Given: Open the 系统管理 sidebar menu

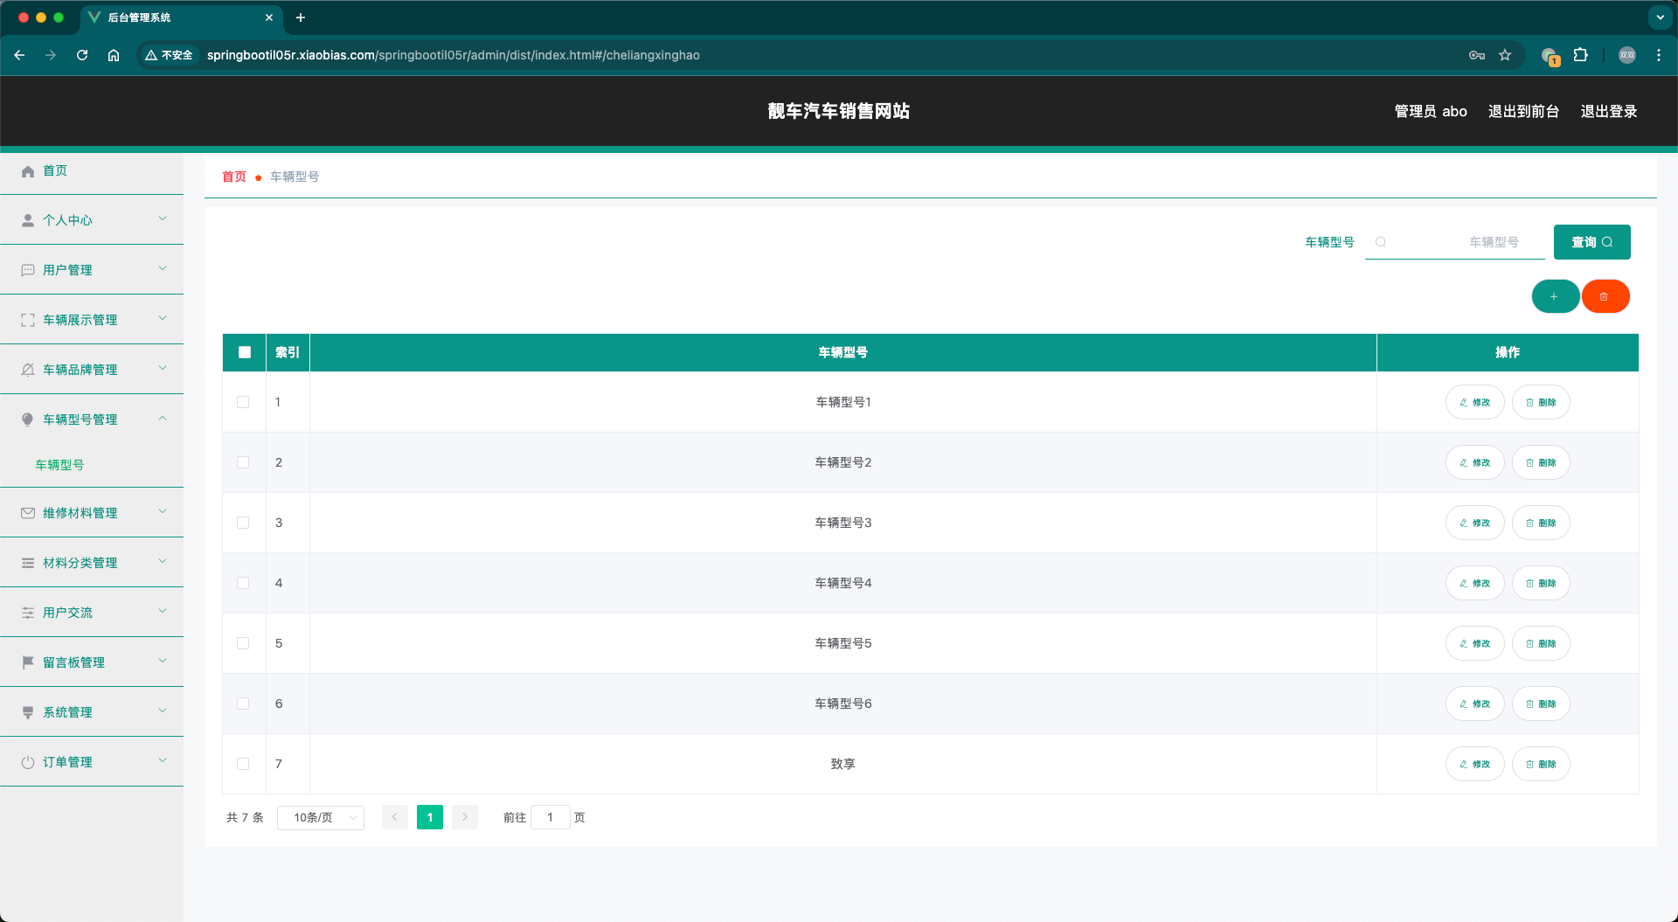Looking at the screenshot, I should [x=92, y=712].
